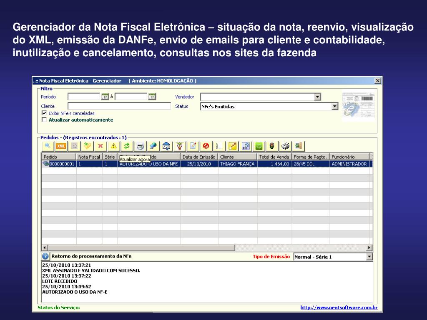The height and width of the screenshot is (320, 427).
Task: Click the numbered list icon
Action: [x=219, y=146]
